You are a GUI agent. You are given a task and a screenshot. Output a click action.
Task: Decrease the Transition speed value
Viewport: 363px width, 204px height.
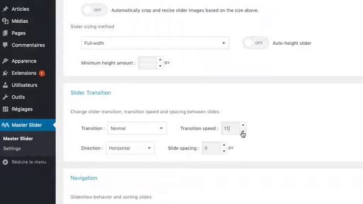(243, 131)
